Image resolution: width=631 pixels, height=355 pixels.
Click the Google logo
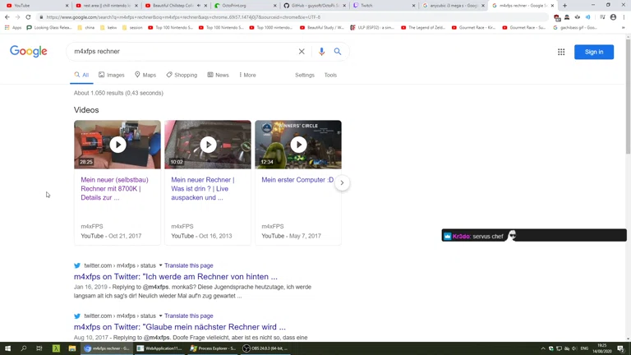coord(29,52)
